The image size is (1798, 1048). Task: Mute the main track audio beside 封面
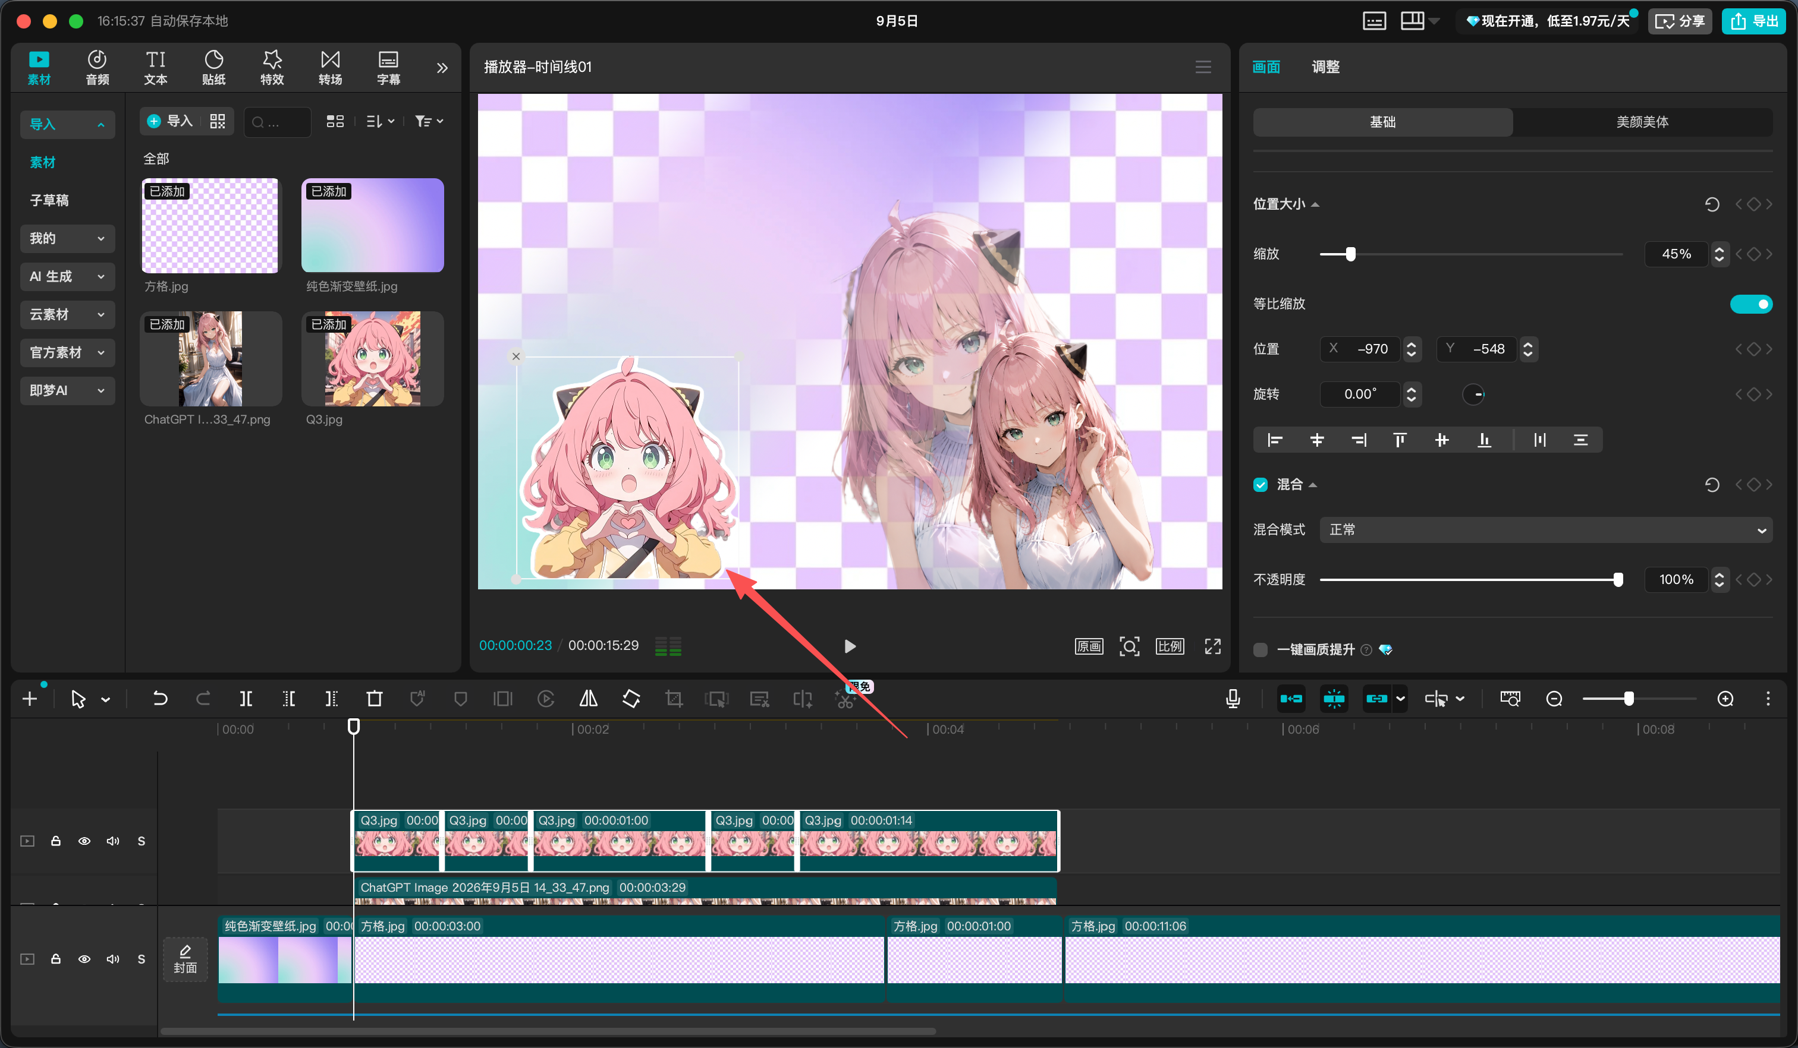pyautogui.click(x=113, y=959)
